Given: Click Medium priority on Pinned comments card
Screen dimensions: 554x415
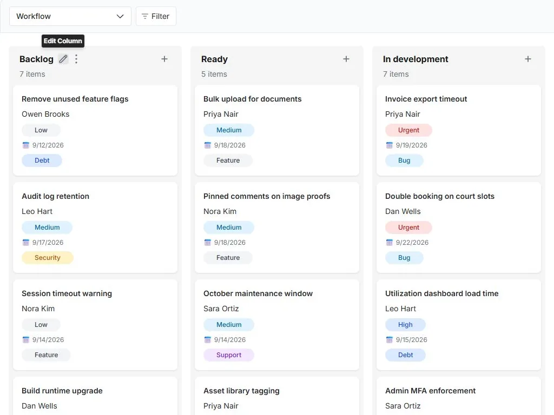Looking at the screenshot, I should 229,227.
